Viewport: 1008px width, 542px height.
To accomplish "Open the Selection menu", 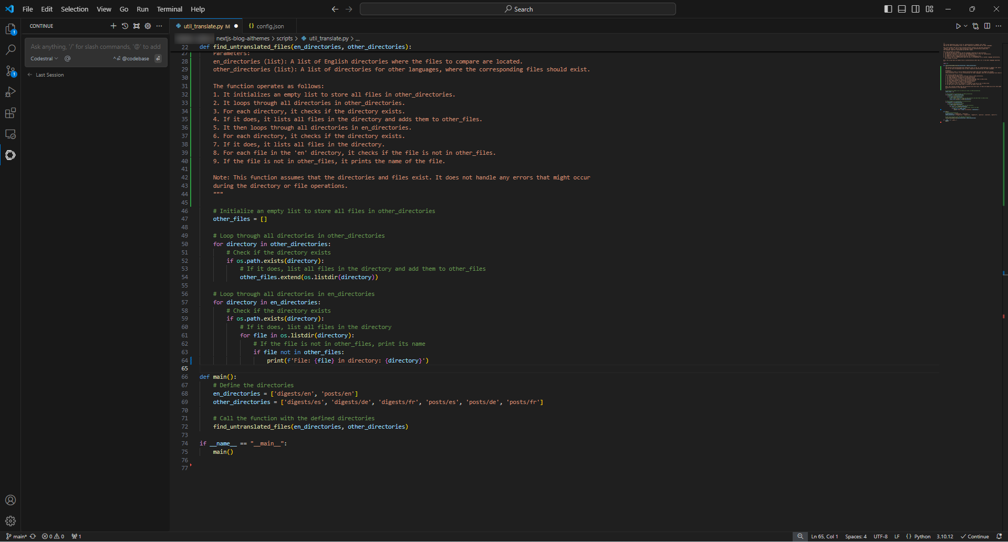I will [75, 9].
